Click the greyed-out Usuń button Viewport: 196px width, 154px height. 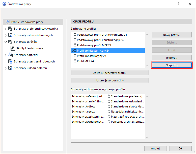click(172, 50)
